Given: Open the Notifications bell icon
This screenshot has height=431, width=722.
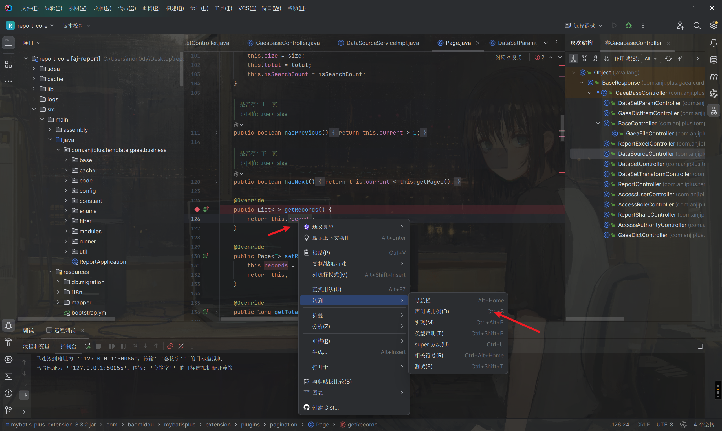Looking at the screenshot, I should coord(714,43).
